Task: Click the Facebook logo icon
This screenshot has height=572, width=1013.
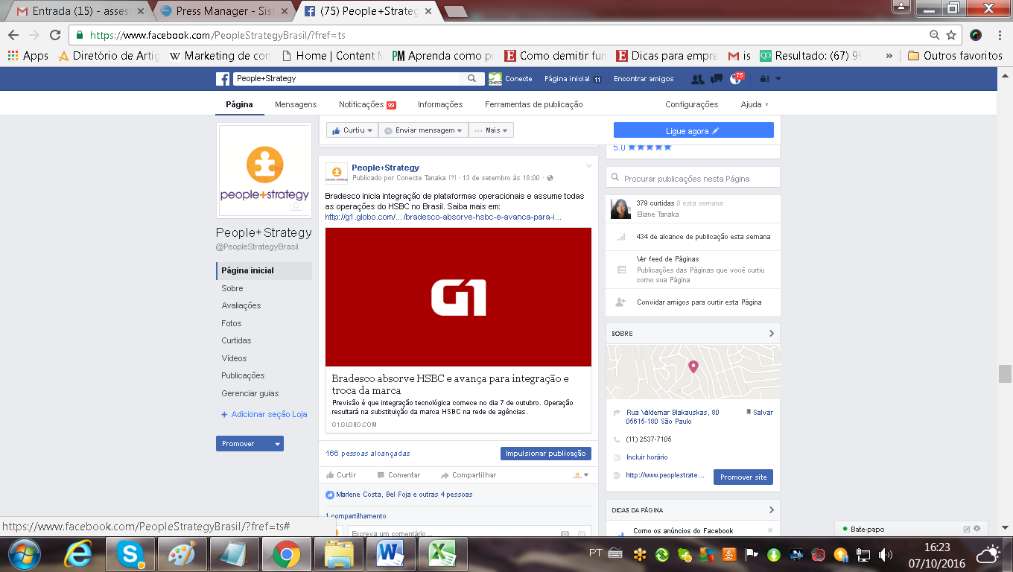Action: 222,79
